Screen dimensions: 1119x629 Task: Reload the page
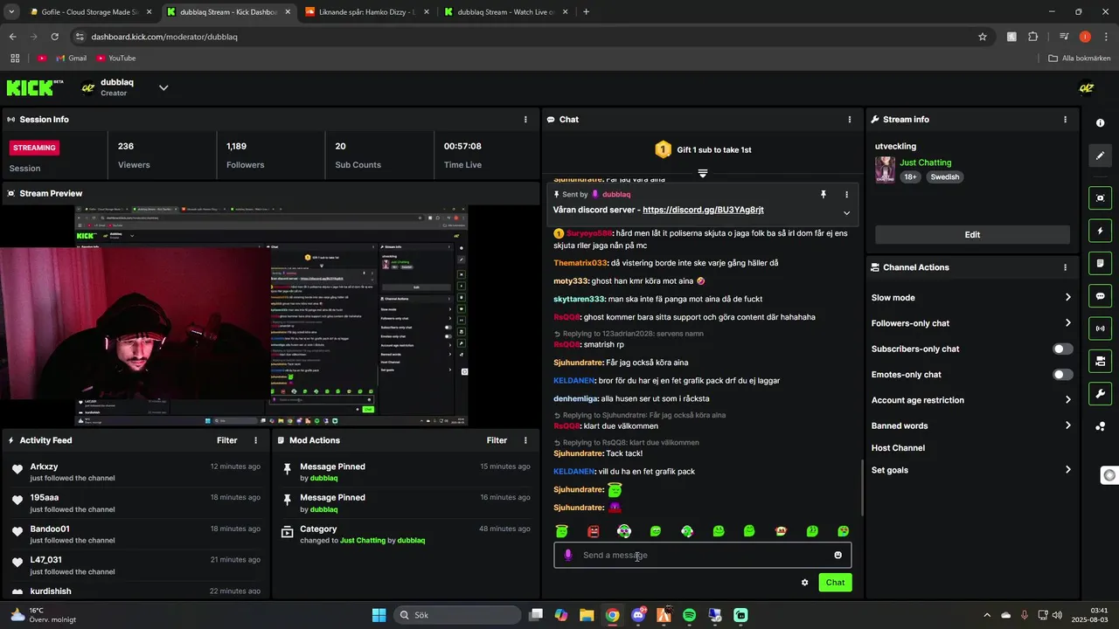[x=54, y=37]
